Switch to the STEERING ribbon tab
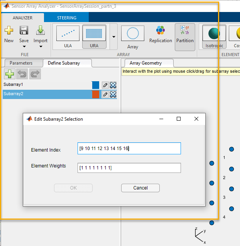 (x=66, y=18)
